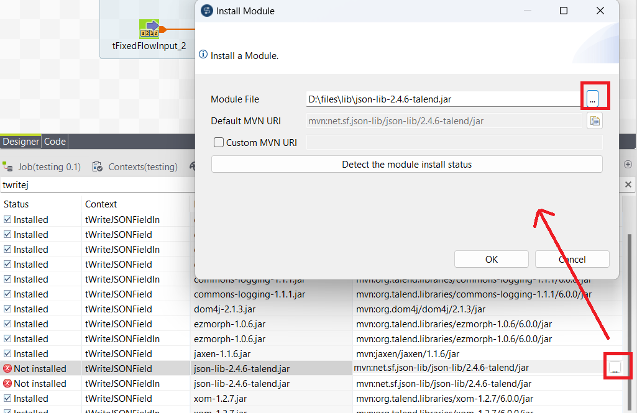Click the green hierarchy icon next to Job(testing 0.1)
This screenshot has height=413, width=637.
tap(9, 166)
